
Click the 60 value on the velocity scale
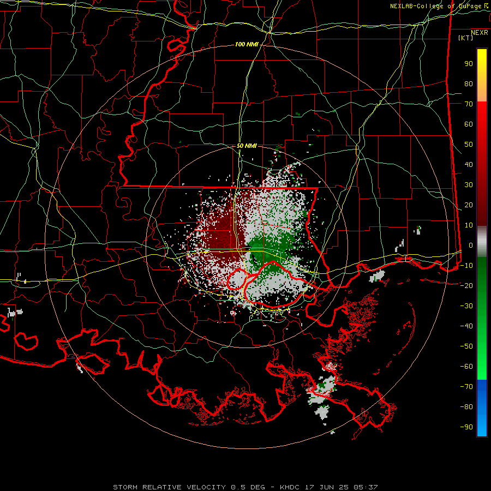pos(469,124)
